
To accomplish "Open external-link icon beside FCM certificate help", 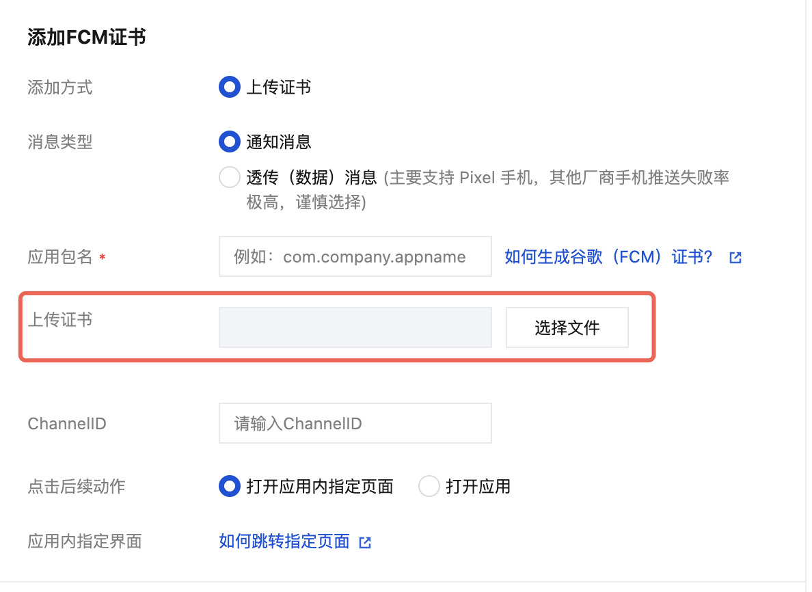I will coord(735,258).
